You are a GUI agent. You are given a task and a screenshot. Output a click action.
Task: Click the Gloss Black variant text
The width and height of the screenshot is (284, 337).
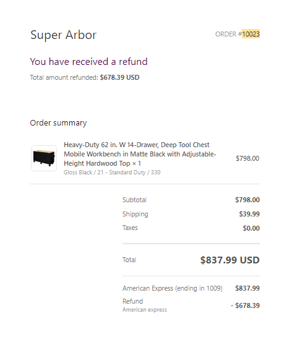(x=112, y=173)
